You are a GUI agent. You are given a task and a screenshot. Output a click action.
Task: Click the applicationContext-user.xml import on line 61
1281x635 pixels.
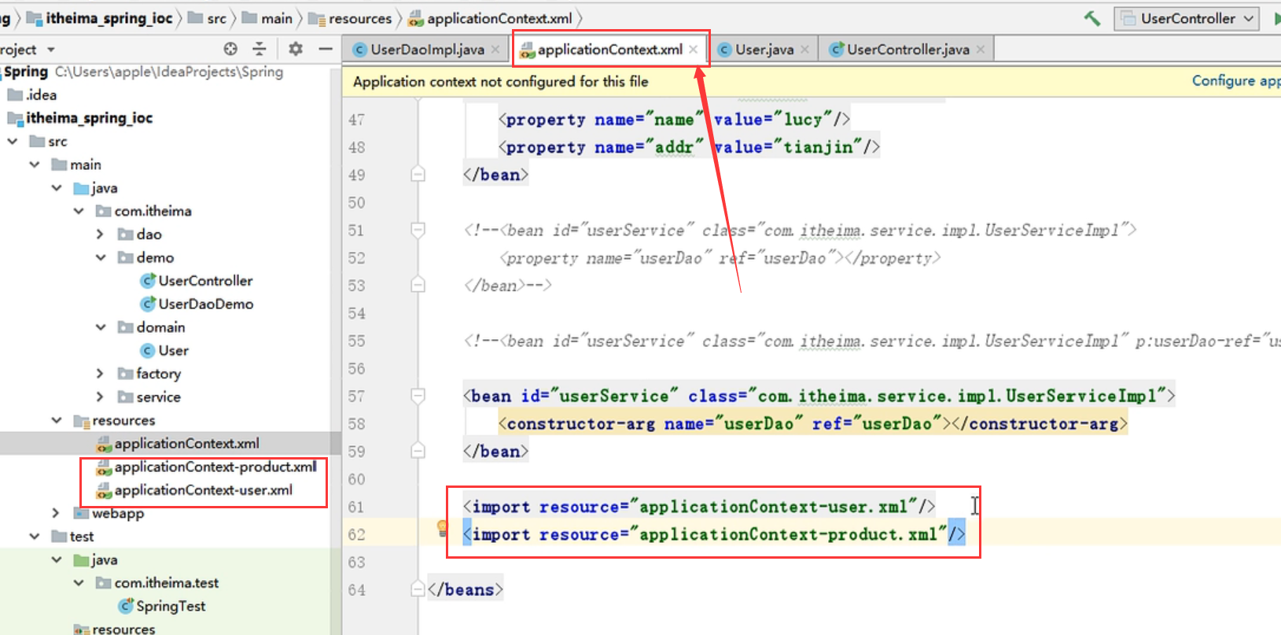click(699, 507)
